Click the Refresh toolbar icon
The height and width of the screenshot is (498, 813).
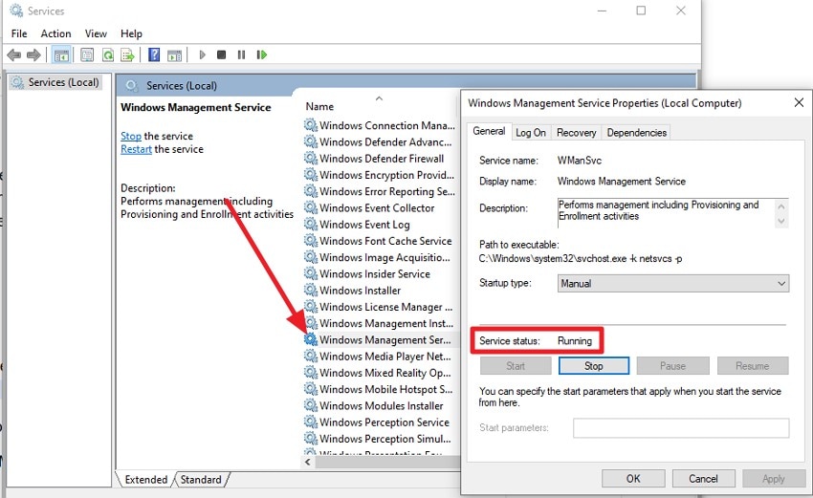pos(108,54)
